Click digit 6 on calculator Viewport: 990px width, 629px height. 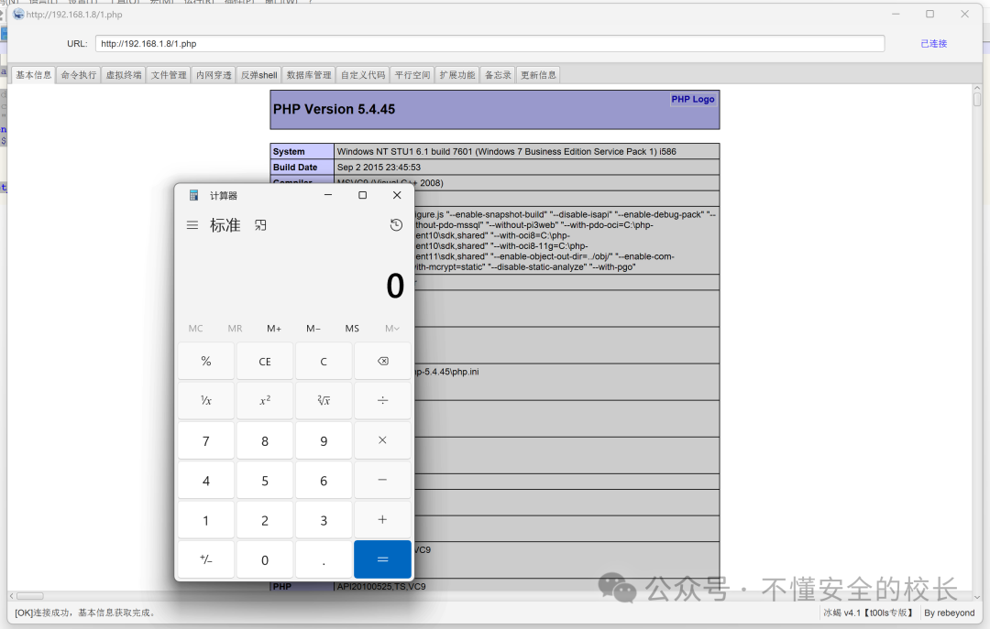pyautogui.click(x=324, y=480)
